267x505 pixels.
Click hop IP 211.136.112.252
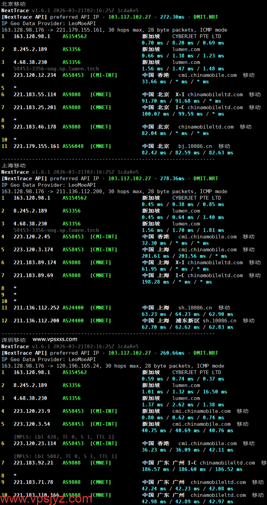[x=36, y=308]
